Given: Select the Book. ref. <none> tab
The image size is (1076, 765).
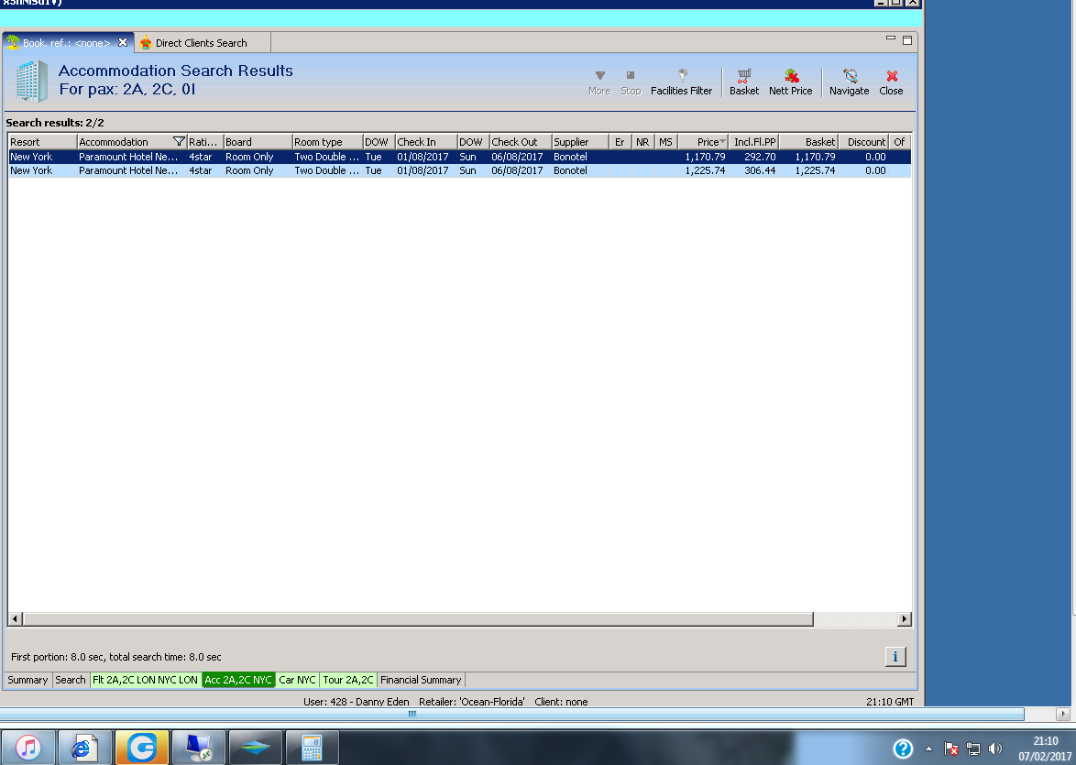Looking at the screenshot, I should 66,42.
